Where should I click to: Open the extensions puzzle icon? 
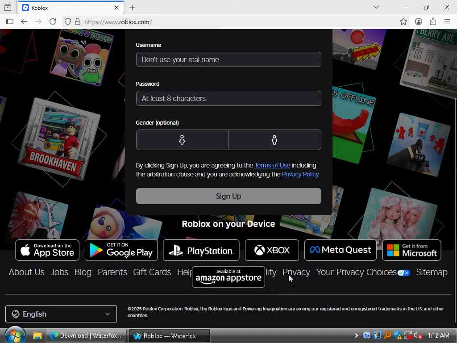point(433,21)
